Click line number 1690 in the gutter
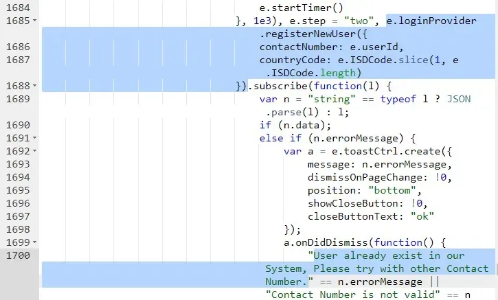This screenshot has width=498, height=300. pos(18,125)
